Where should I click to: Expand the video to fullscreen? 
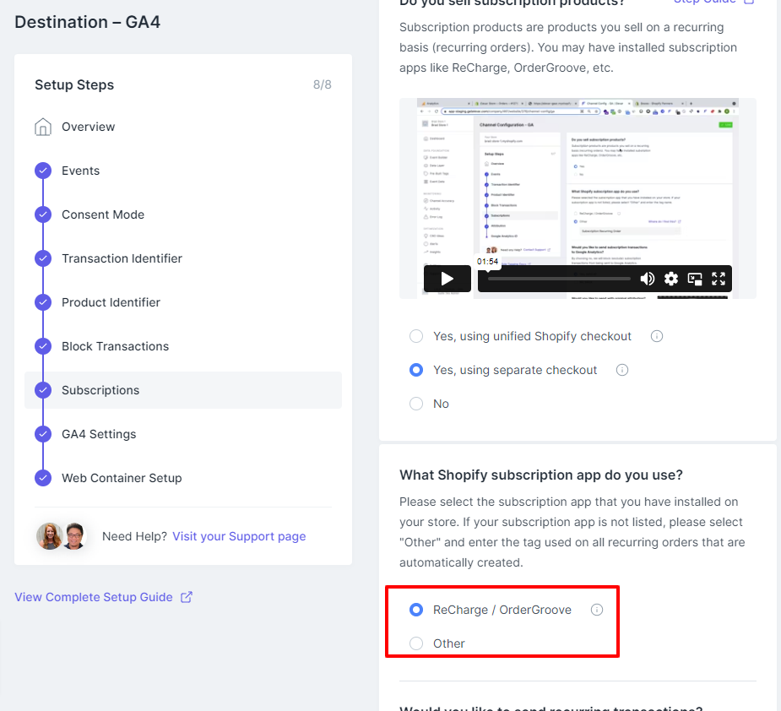coord(719,279)
